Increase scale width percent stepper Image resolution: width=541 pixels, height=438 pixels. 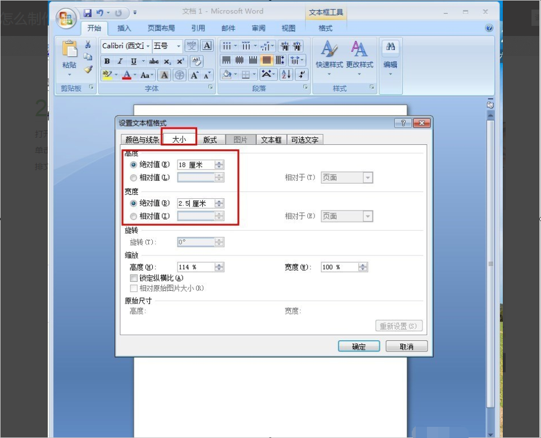click(x=362, y=265)
